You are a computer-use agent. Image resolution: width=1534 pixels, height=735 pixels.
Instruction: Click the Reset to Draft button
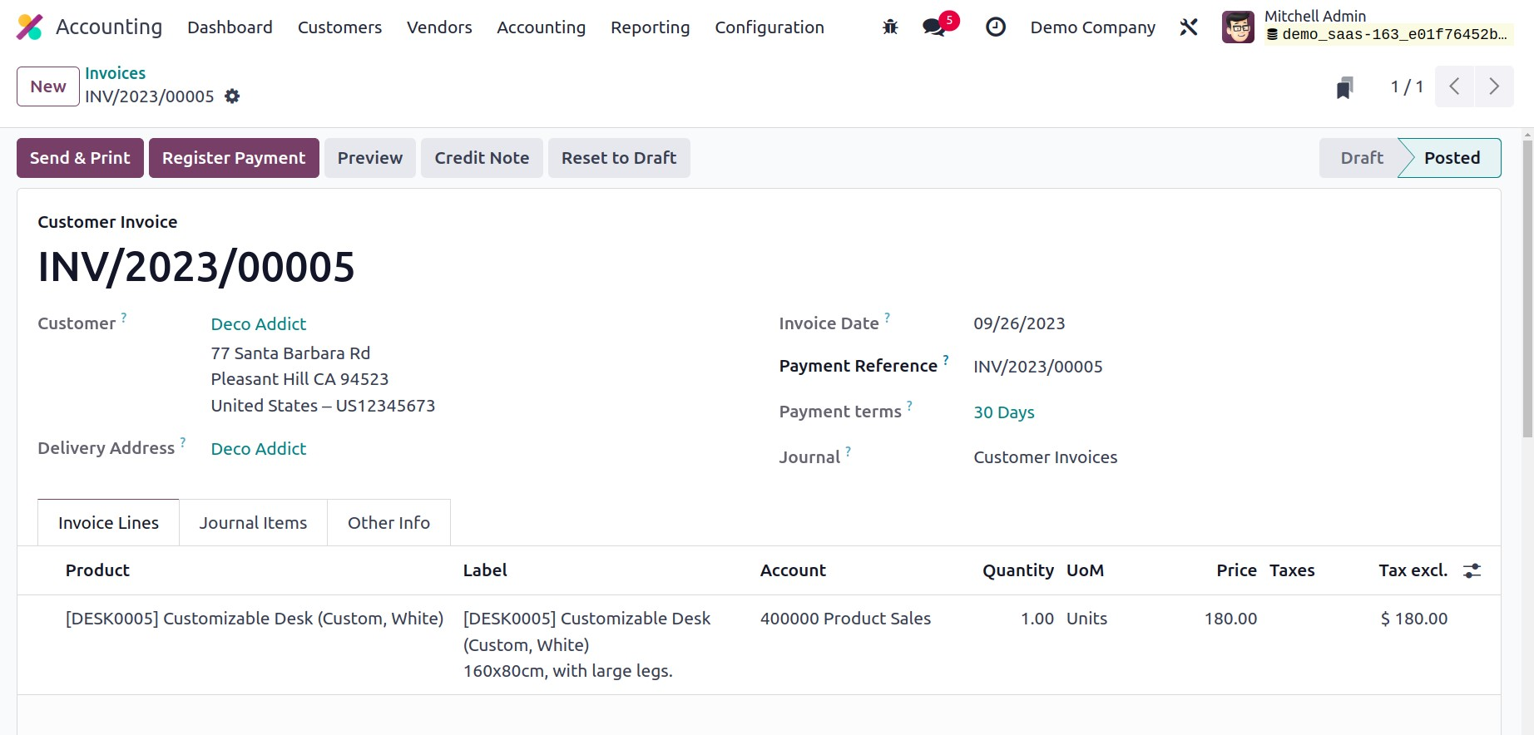[x=618, y=158]
